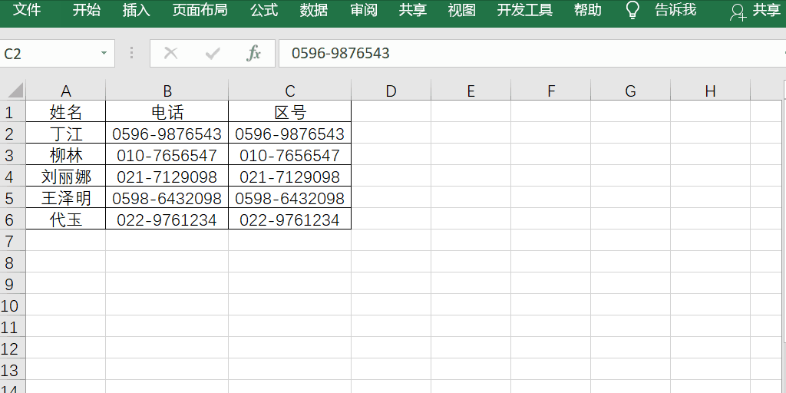
Task: Select column A header
Action: tap(66, 91)
